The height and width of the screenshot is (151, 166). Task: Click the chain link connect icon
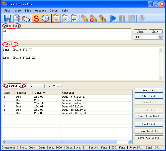84,19
